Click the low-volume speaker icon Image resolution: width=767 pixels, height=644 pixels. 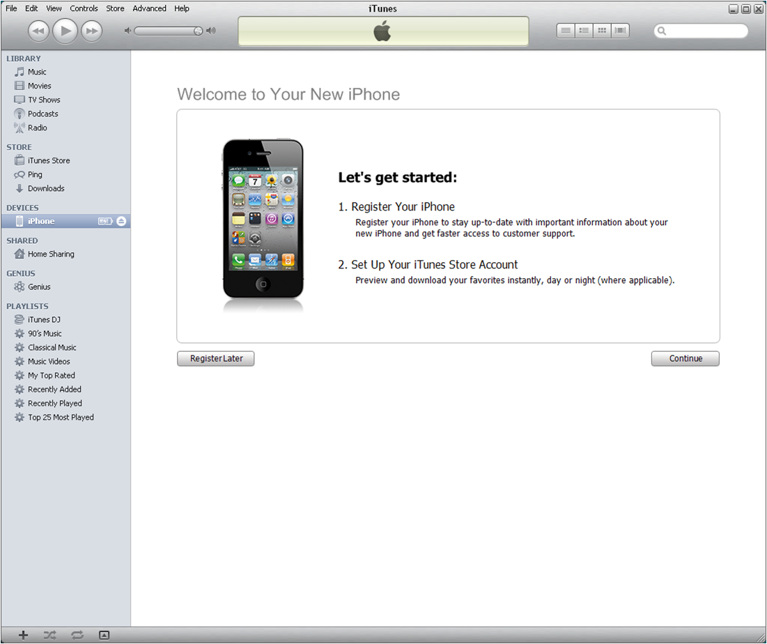pos(127,31)
